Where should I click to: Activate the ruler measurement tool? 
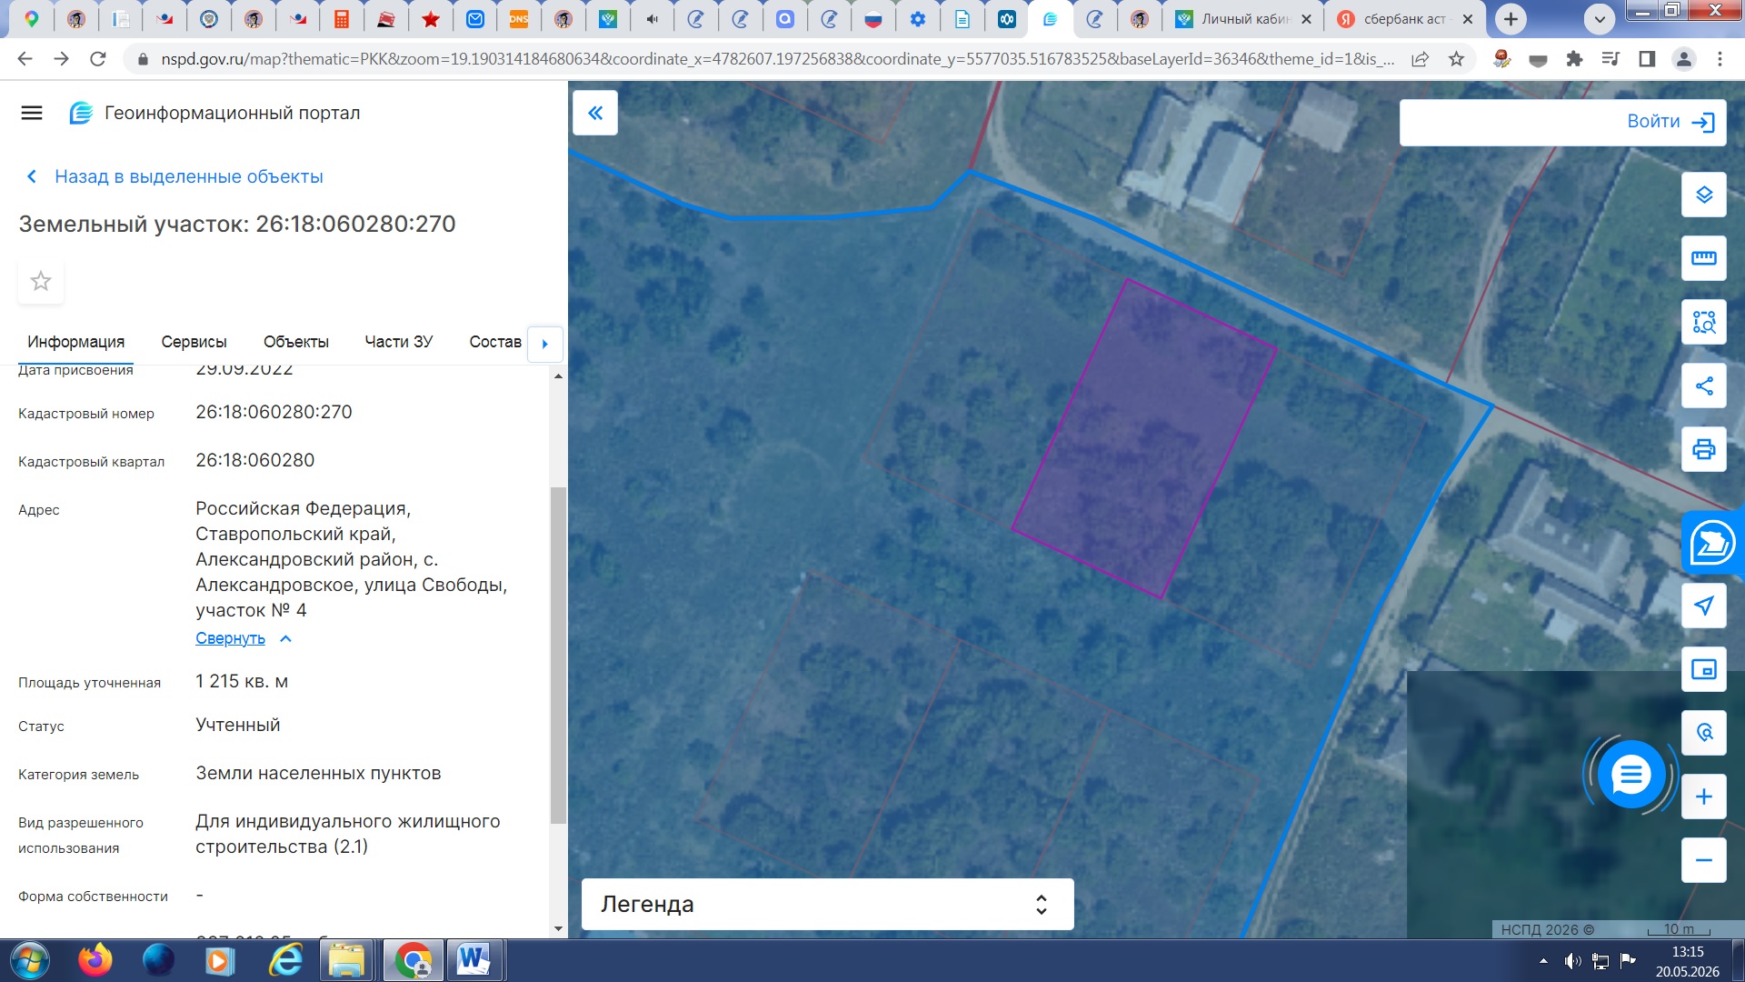[x=1703, y=258]
